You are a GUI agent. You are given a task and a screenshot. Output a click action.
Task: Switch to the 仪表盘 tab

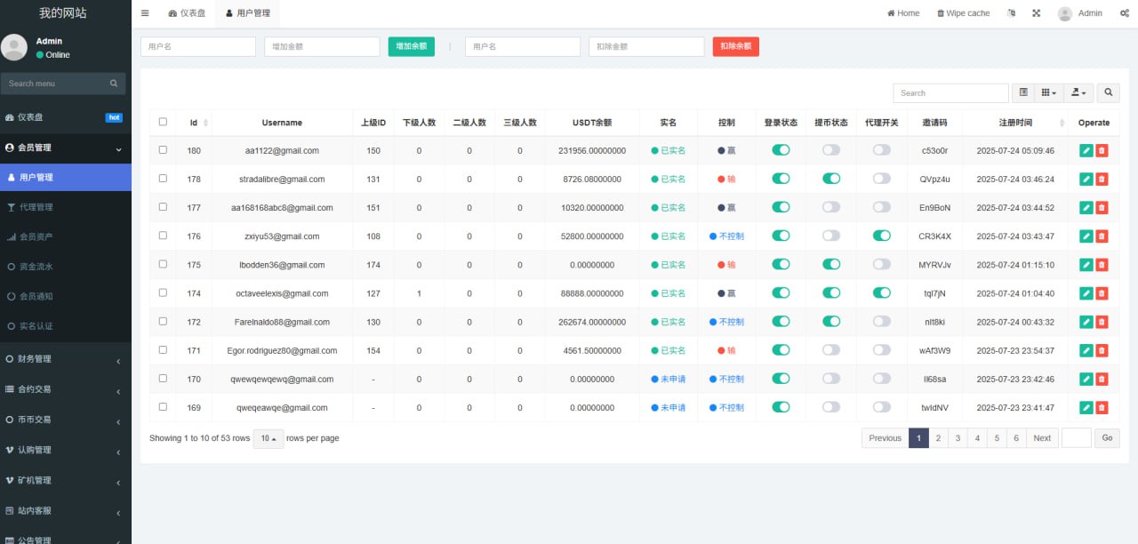click(186, 13)
